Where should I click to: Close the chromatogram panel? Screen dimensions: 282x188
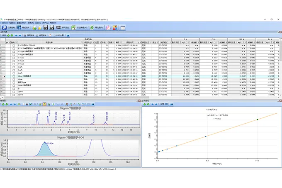coord(139,101)
